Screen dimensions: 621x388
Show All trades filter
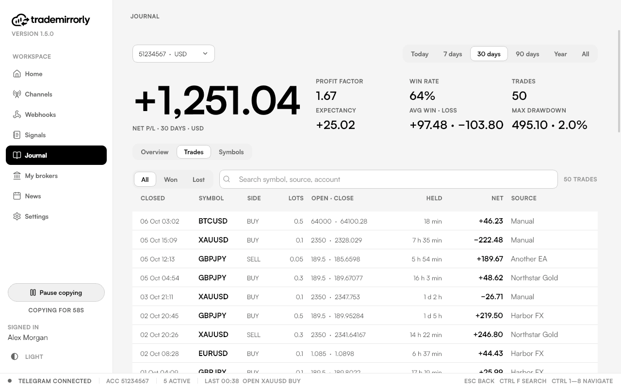coord(145,179)
